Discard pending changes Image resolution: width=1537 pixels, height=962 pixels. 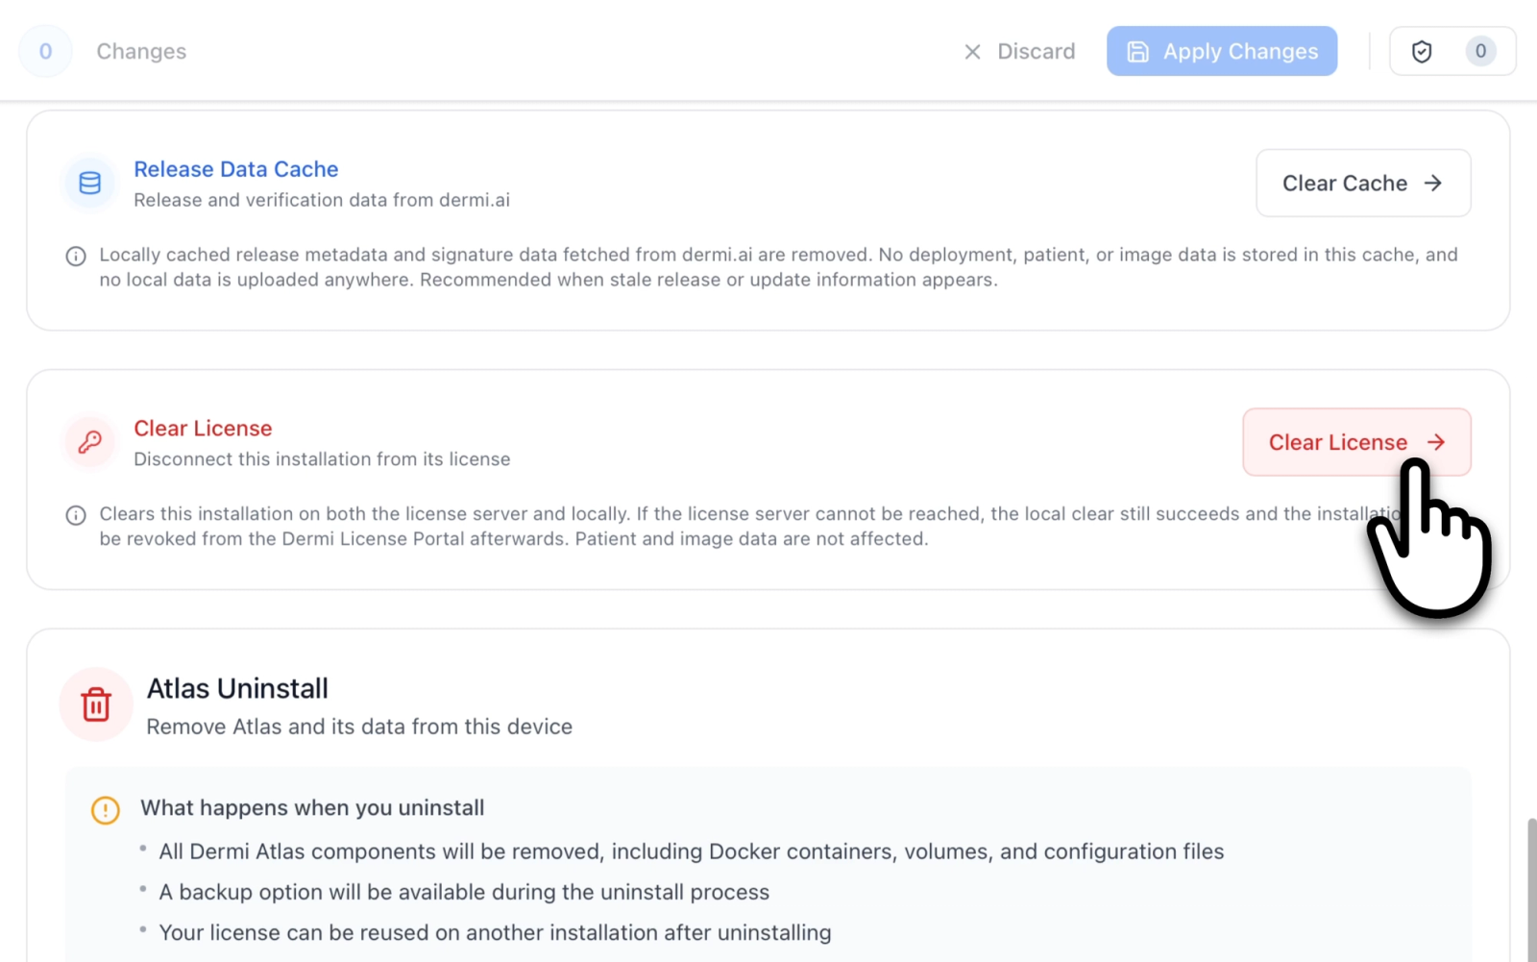1036,52
